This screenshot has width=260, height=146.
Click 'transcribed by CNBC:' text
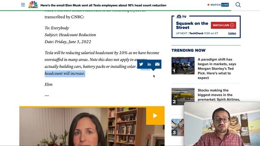[x=64, y=17]
